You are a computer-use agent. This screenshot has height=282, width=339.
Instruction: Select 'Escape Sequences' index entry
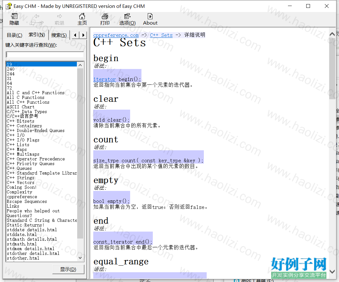27,202
